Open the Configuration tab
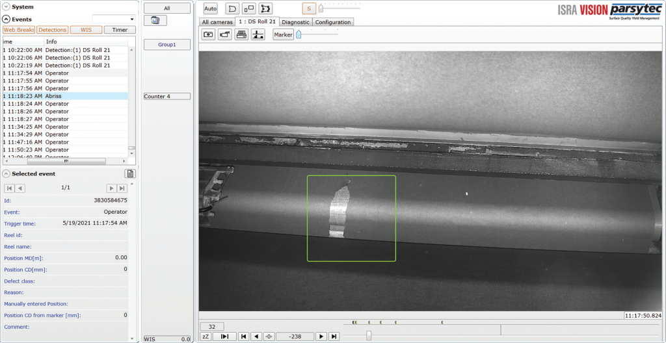Screen dimensions: 666x343 click(333, 22)
